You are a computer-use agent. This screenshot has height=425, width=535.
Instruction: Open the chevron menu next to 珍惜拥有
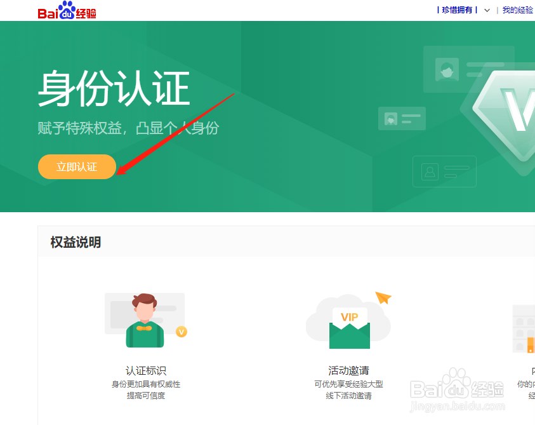[x=486, y=10]
